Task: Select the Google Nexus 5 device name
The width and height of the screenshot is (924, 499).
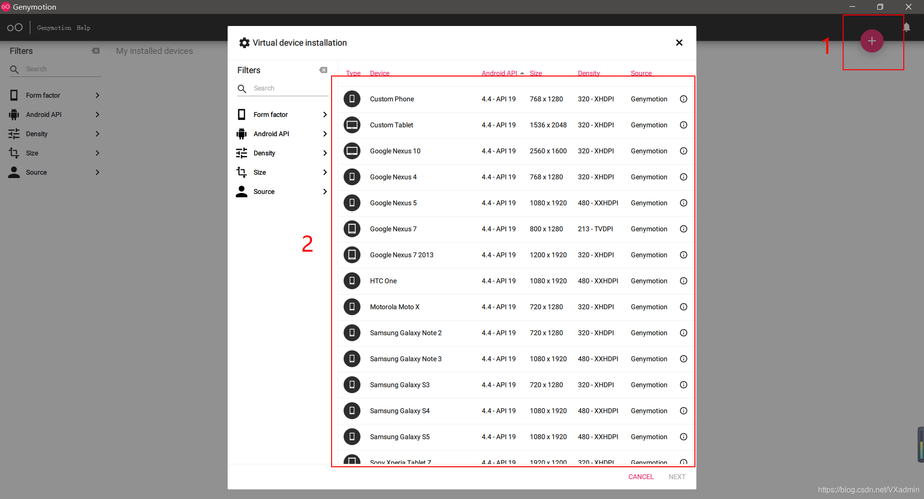Action: pos(393,203)
